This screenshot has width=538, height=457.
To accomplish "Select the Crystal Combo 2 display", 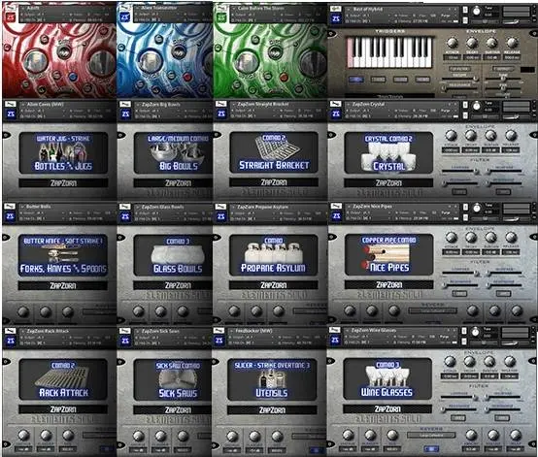I will (388, 153).
